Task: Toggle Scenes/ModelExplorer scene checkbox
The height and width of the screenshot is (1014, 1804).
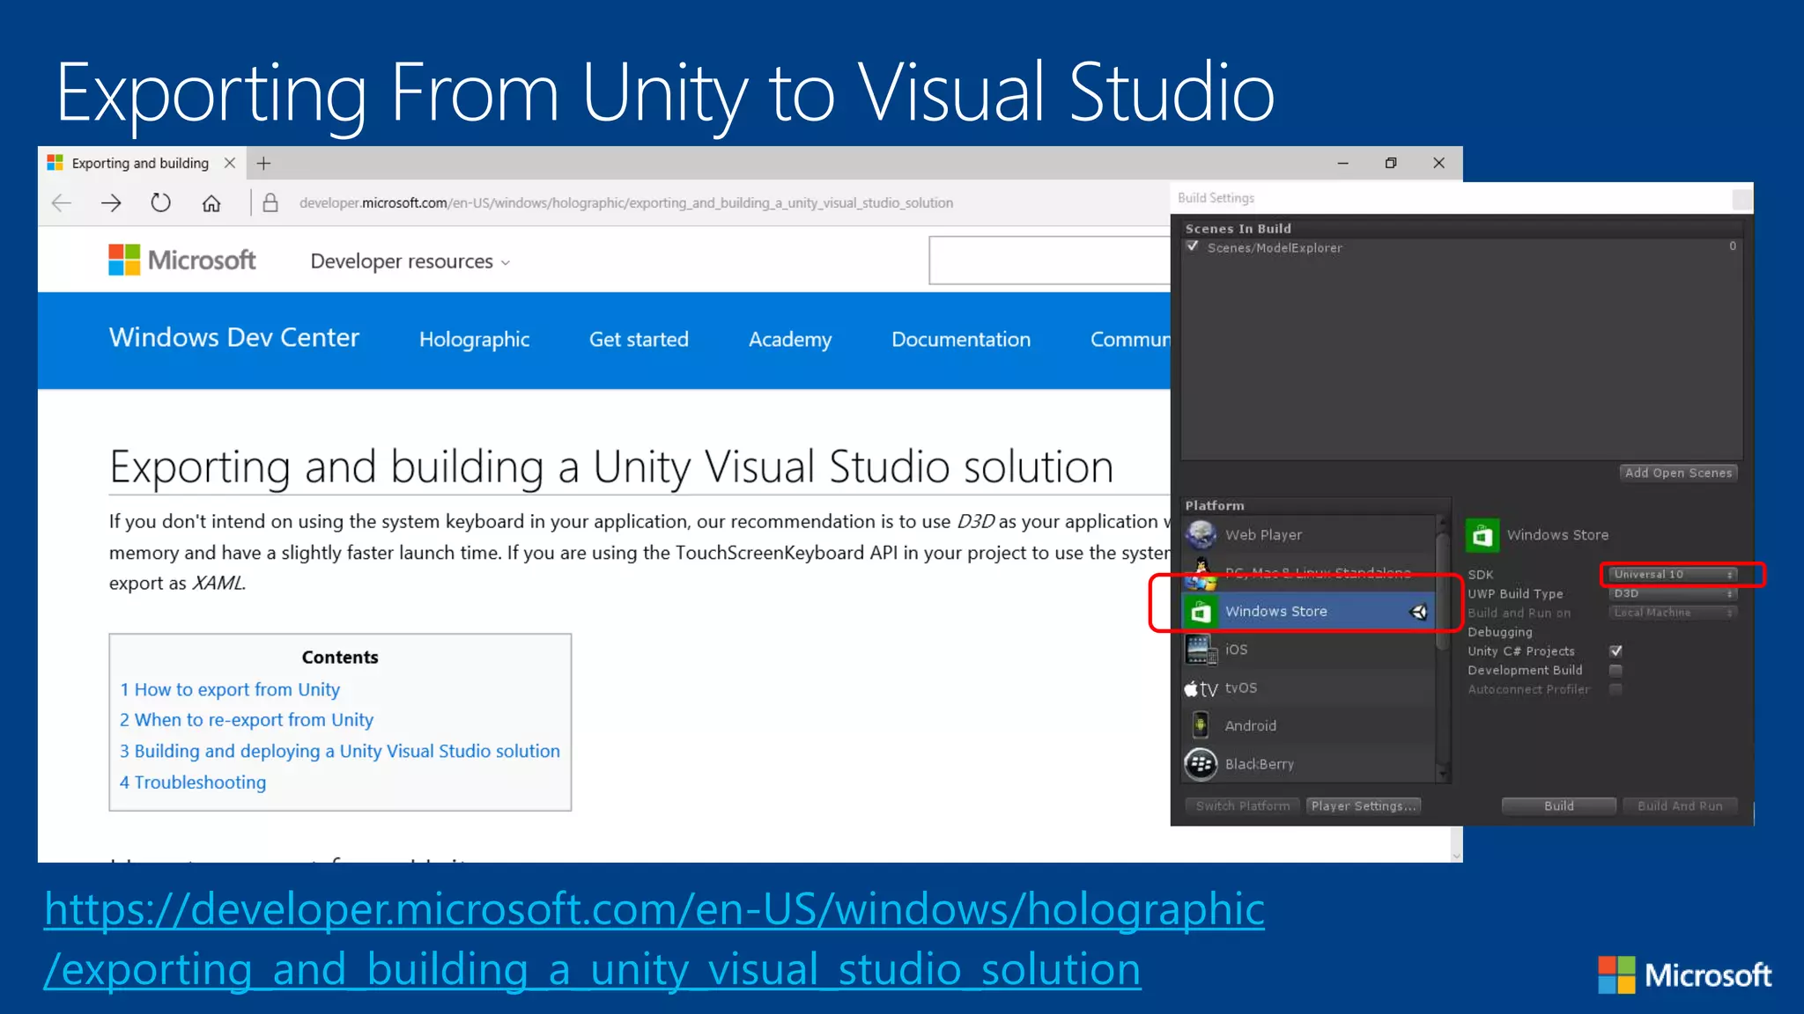Action: 1193,247
